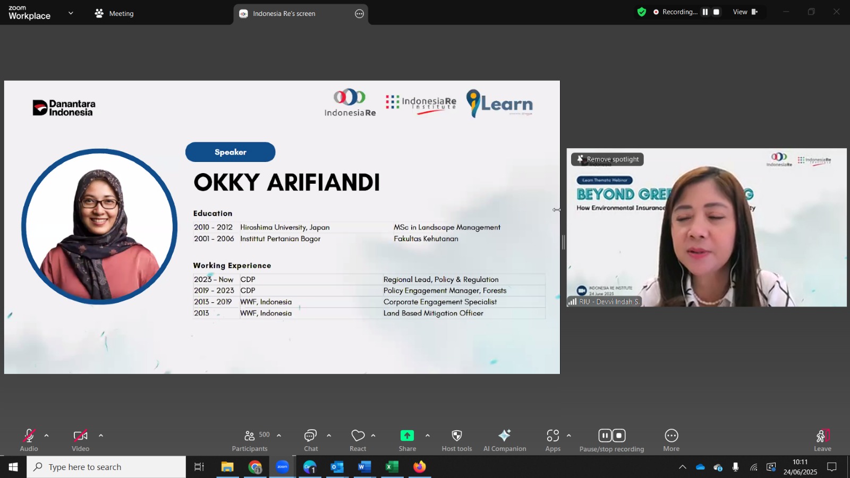Start Video camera

(80, 440)
